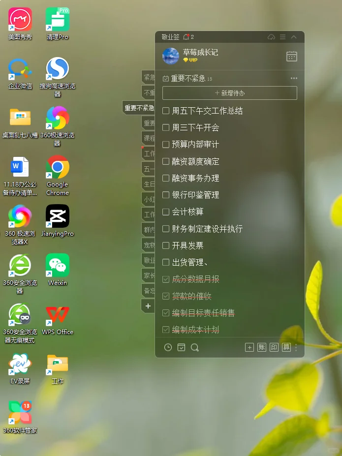Select the 桌面乱七八糟 folder icon
The image size is (342, 456).
pos(20,122)
